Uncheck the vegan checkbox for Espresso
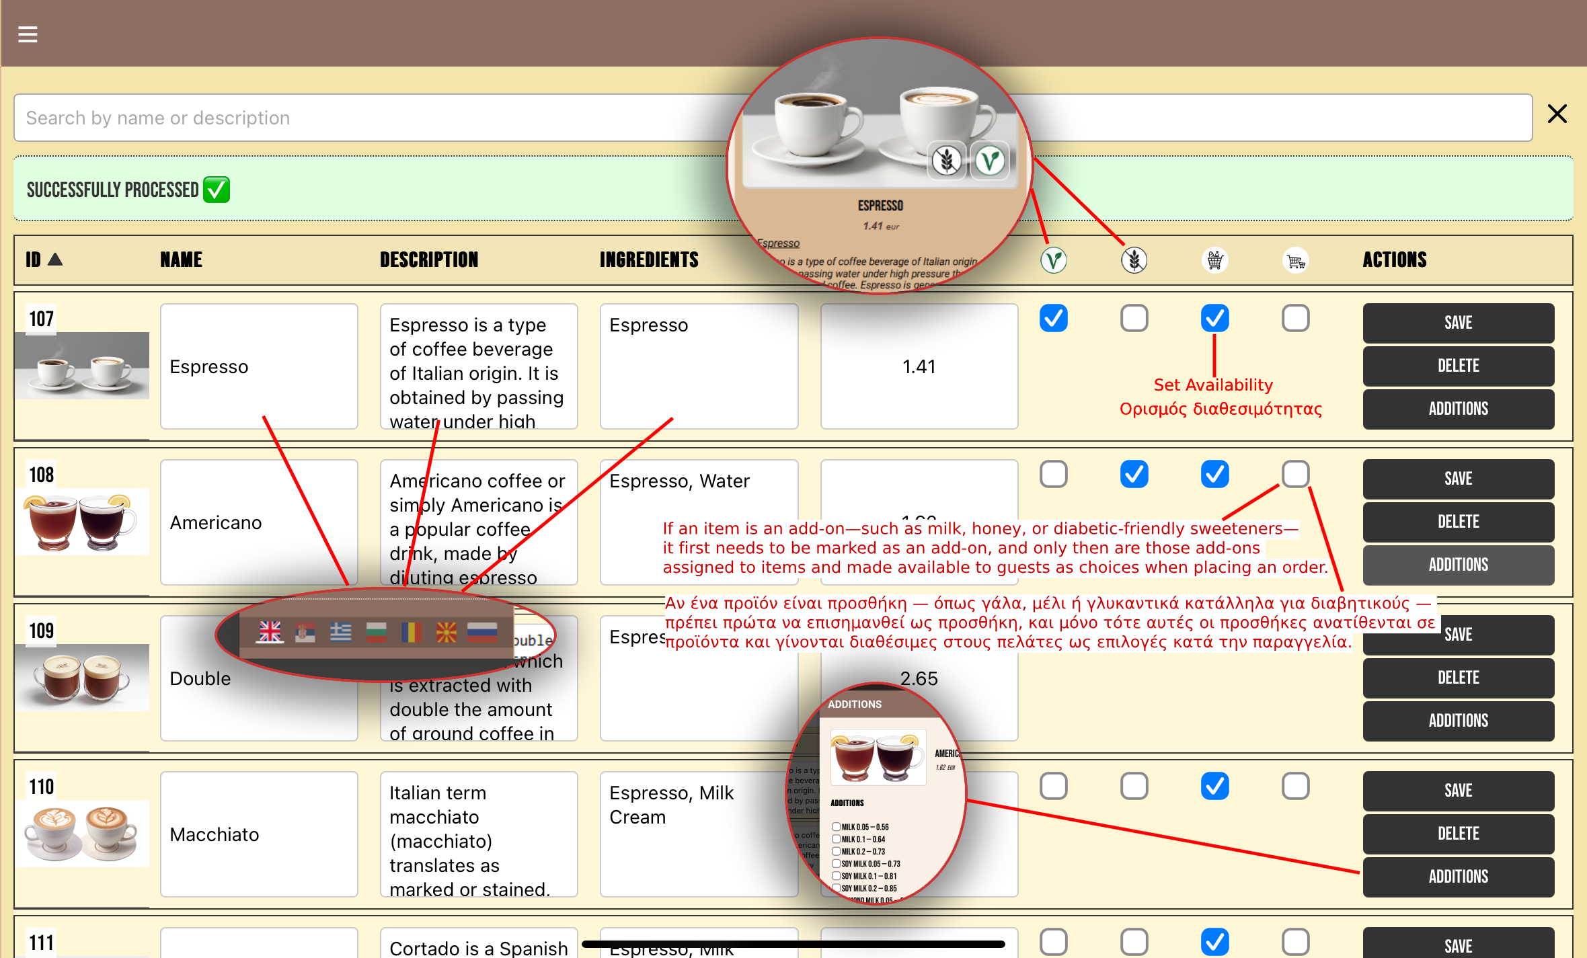Screen dimensions: 1587x958 point(1053,318)
